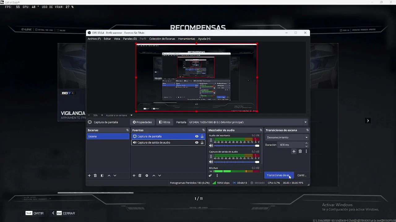Mute Audio del escritorio speaker icon

[x=211, y=146]
